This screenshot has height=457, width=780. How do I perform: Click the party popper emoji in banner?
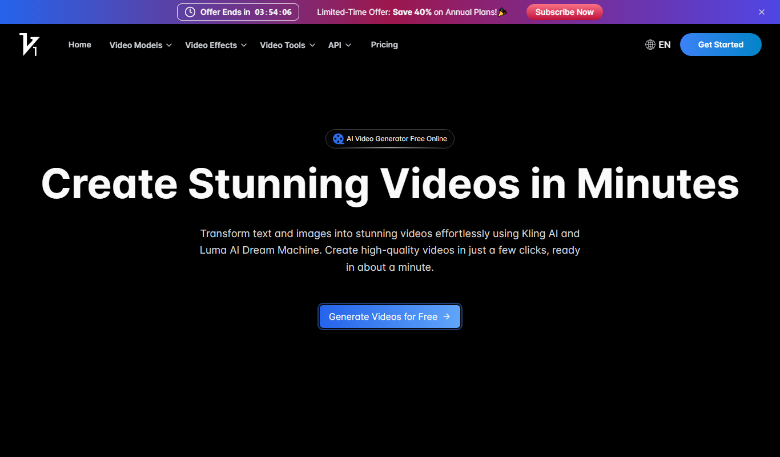click(502, 12)
